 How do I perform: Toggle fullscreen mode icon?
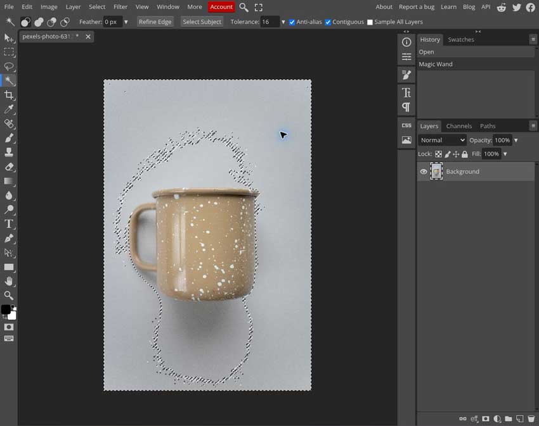point(259,7)
